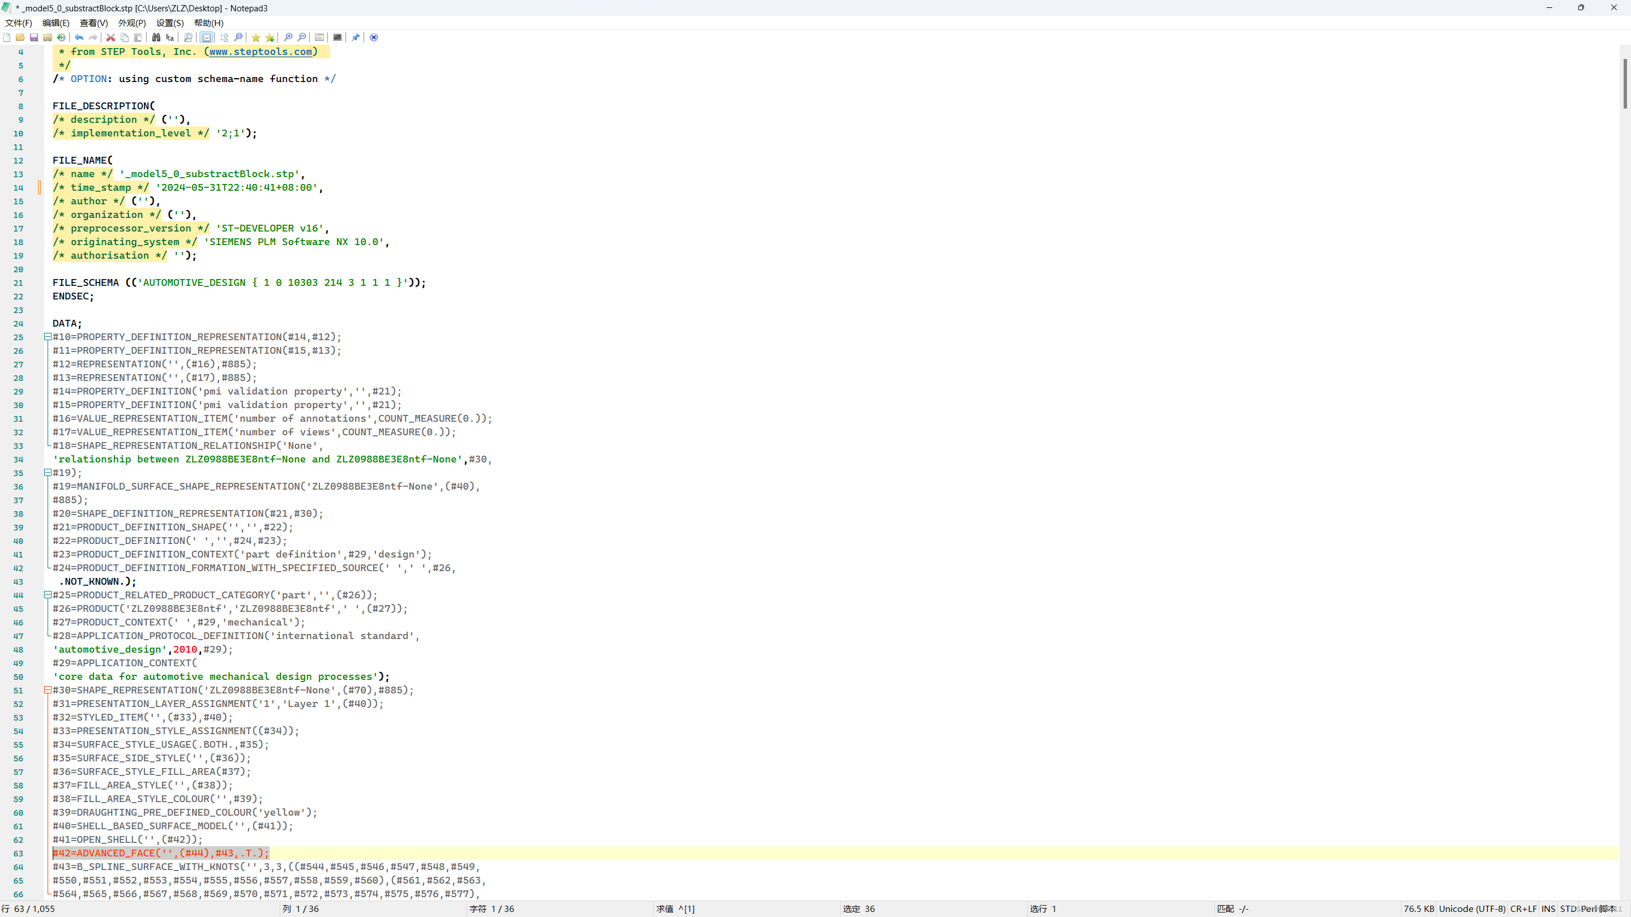The height and width of the screenshot is (917, 1631).
Task: Zoom in on the document text
Action: click(x=288, y=37)
